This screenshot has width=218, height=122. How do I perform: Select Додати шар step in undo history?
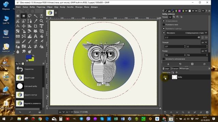pos(29,78)
